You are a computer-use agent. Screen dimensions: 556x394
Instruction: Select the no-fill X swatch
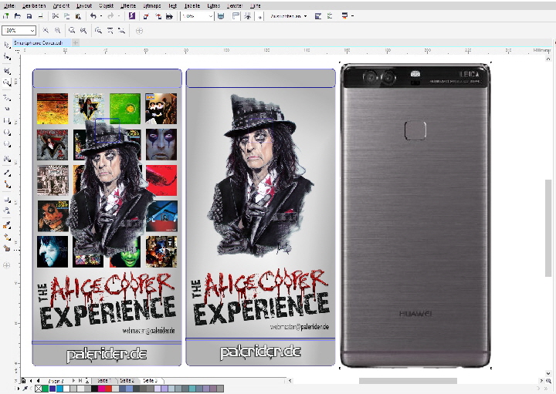(x=39, y=389)
